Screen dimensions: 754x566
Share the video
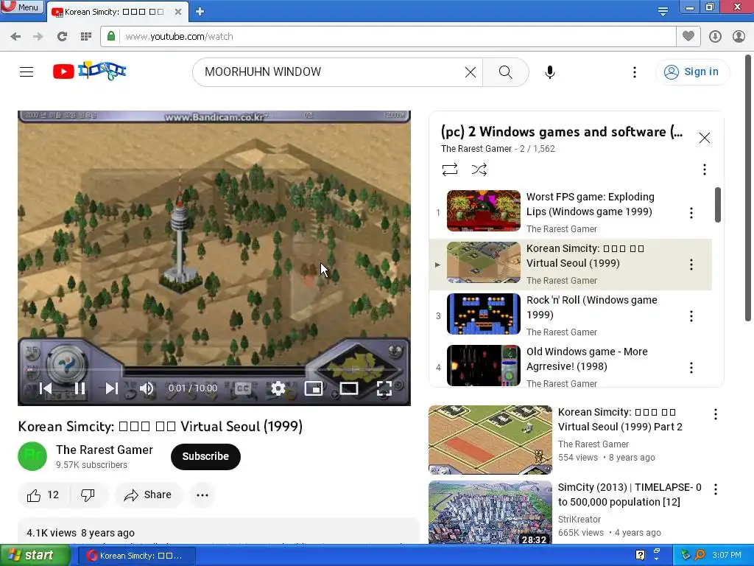[x=148, y=495]
